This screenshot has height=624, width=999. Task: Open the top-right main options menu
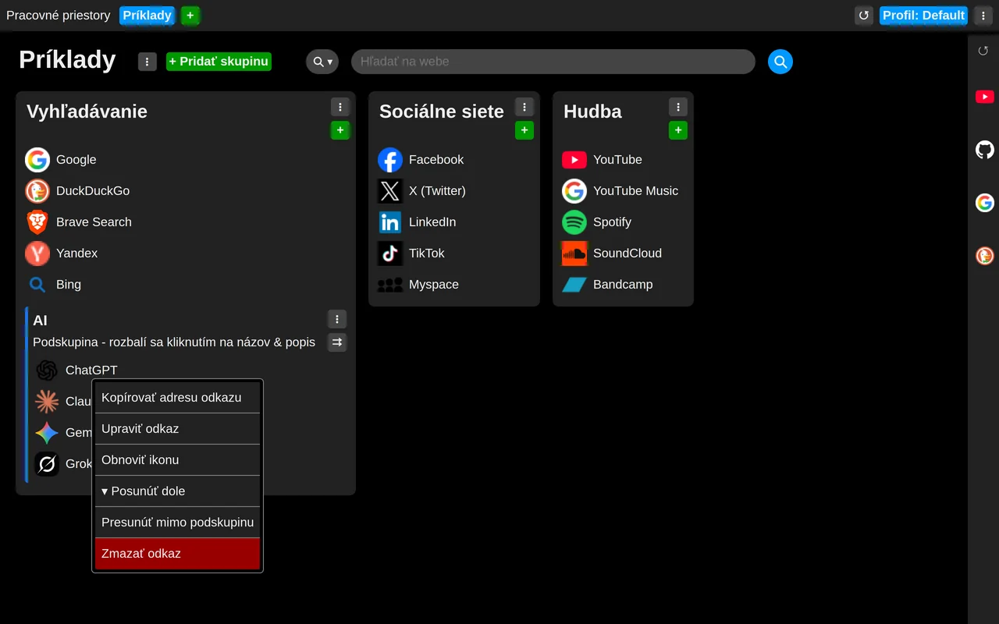[x=983, y=16]
